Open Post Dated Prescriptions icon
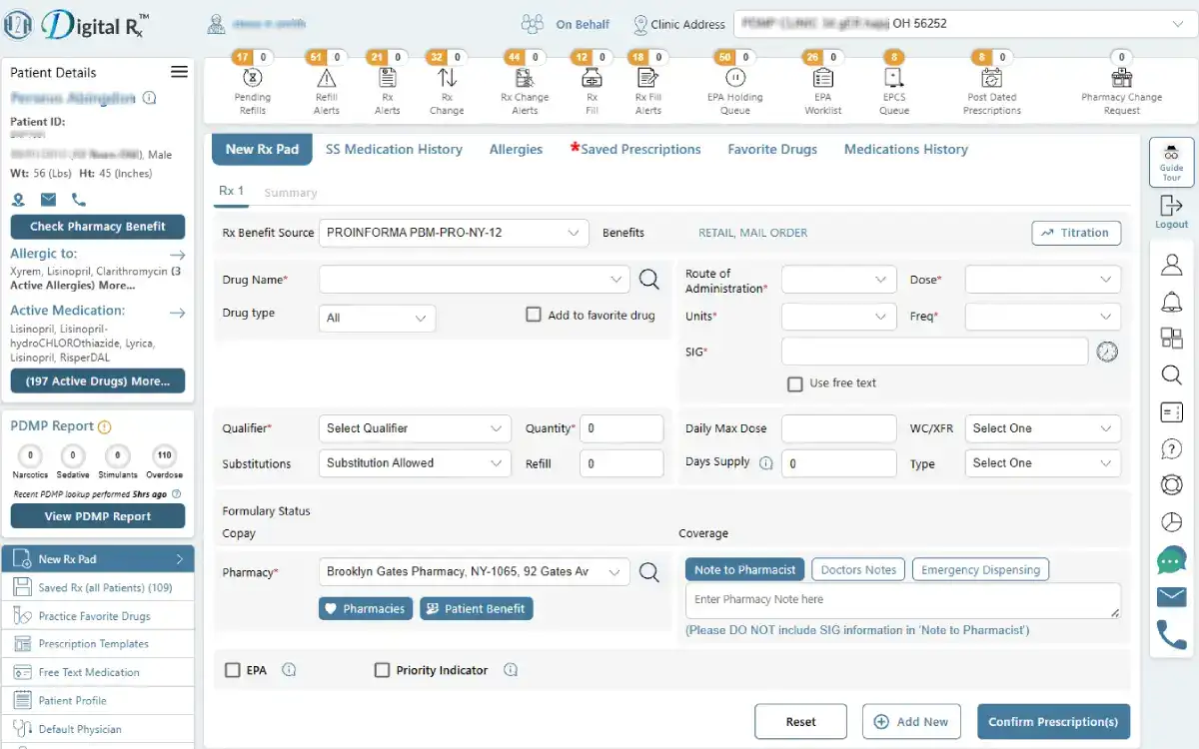This screenshot has width=1199, height=749. pos(991,78)
